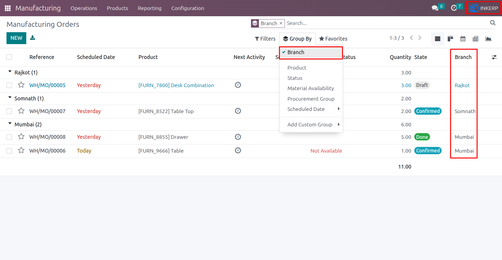
Task: Go to next page arrow
Action: coord(420,38)
